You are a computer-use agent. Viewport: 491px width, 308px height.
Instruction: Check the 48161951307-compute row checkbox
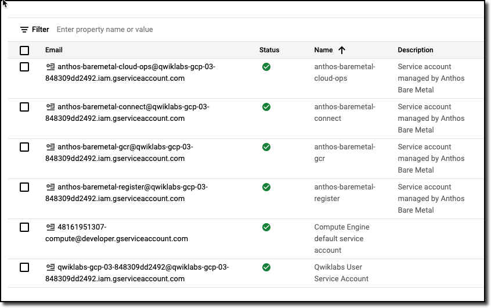click(x=24, y=227)
